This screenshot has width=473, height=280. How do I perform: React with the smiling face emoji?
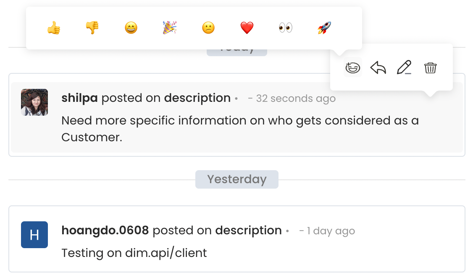tap(131, 28)
